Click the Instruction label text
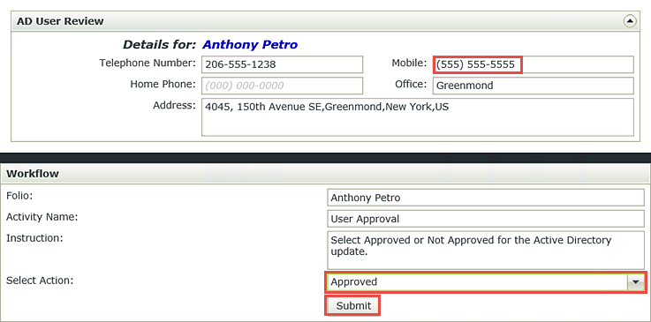651x322 pixels. coord(34,238)
